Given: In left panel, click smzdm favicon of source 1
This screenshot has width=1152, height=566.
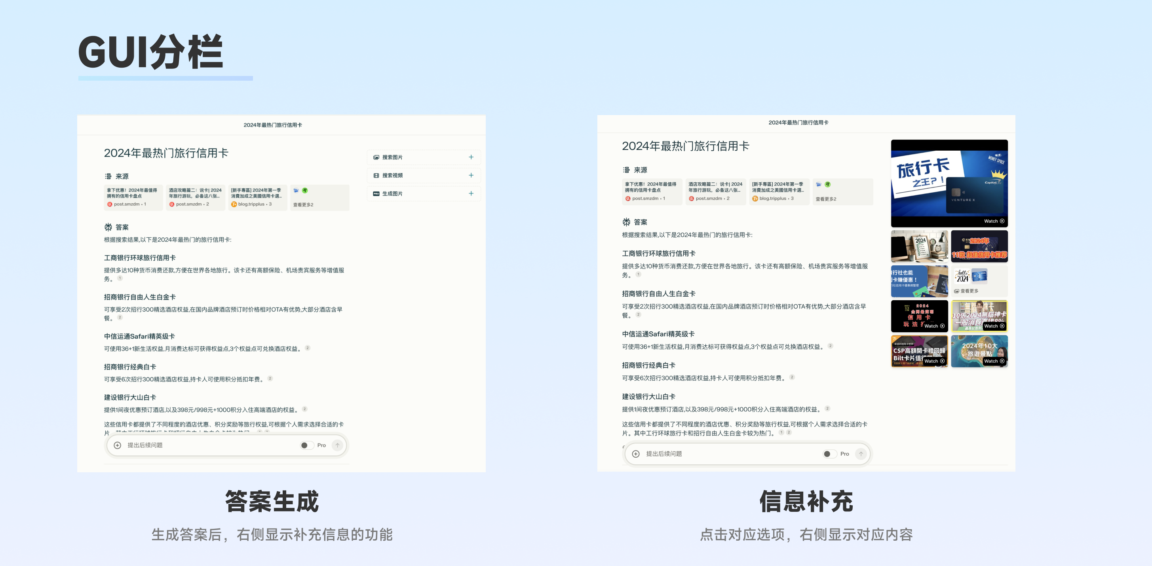Looking at the screenshot, I should pos(110,204).
